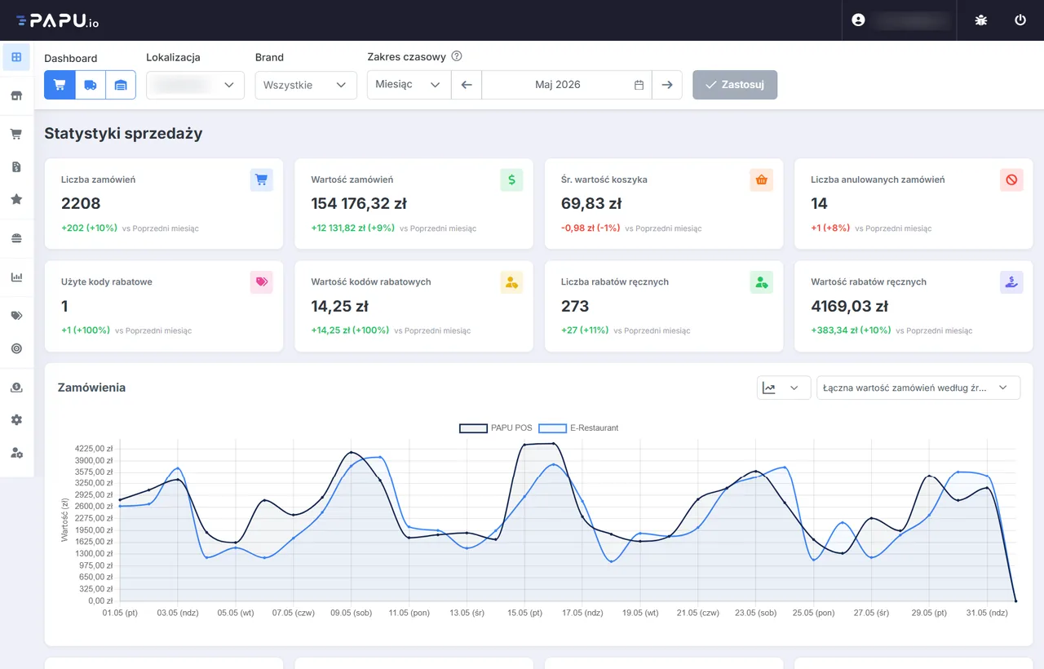1044x669 pixels.
Task: Click the Zamówienia chart title
Action: tap(91, 388)
